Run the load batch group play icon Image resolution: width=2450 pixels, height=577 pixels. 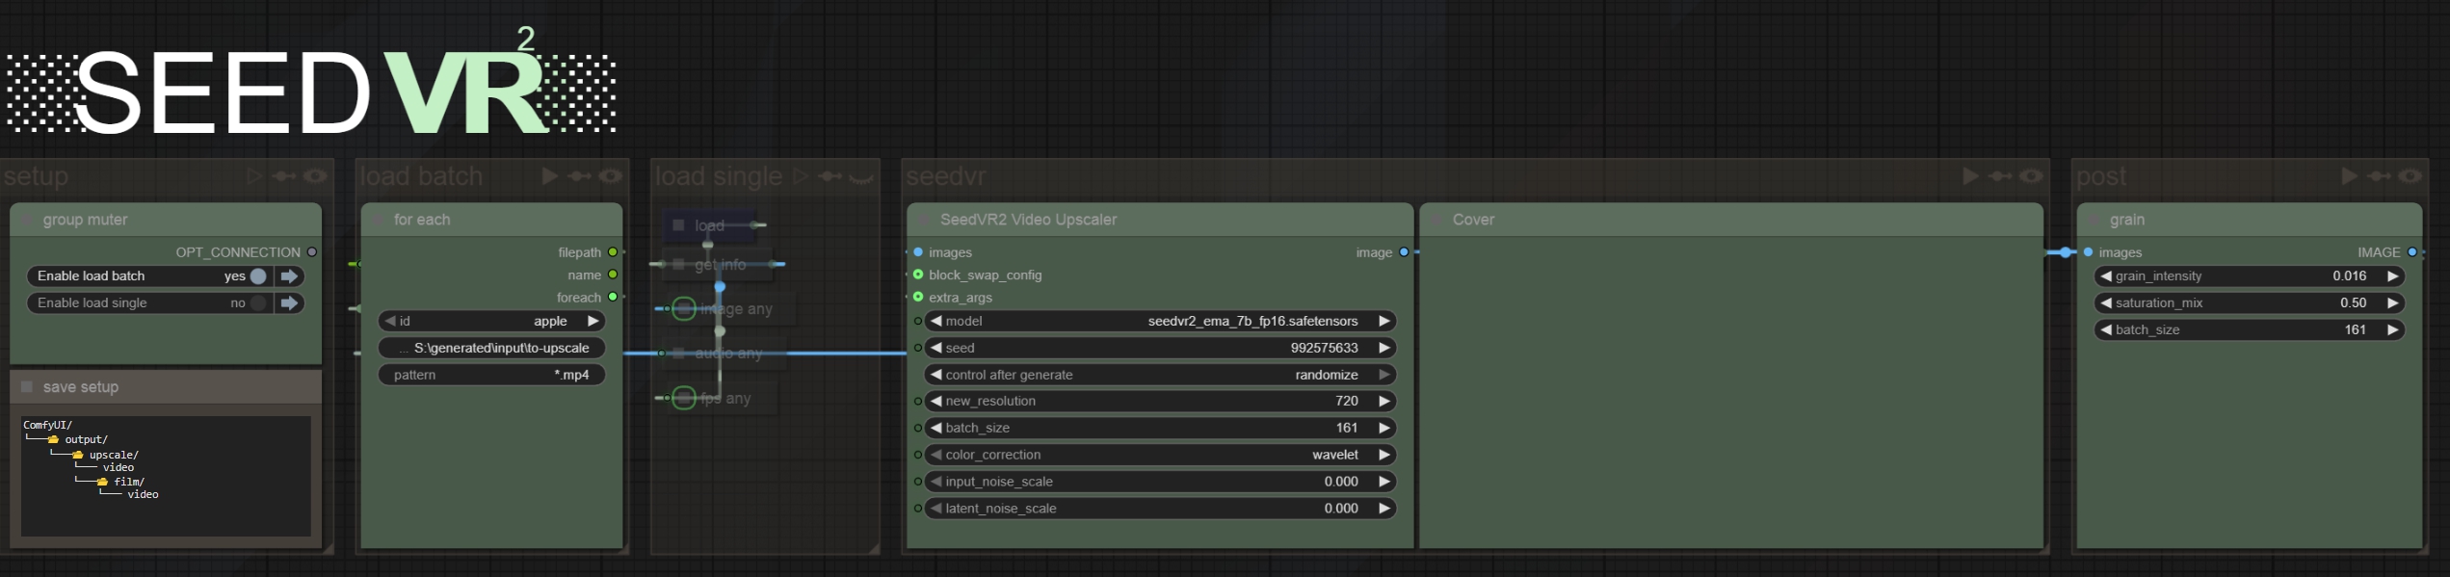[x=549, y=176]
